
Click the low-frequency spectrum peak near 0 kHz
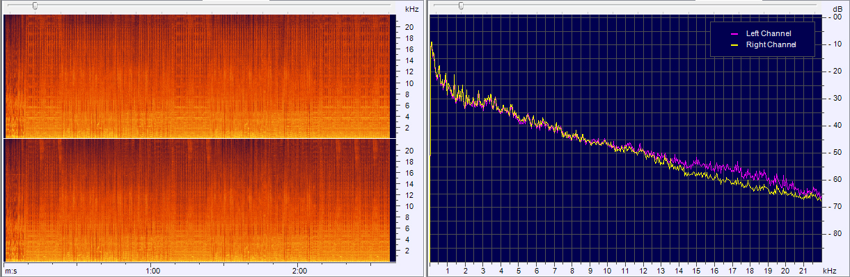(x=432, y=43)
